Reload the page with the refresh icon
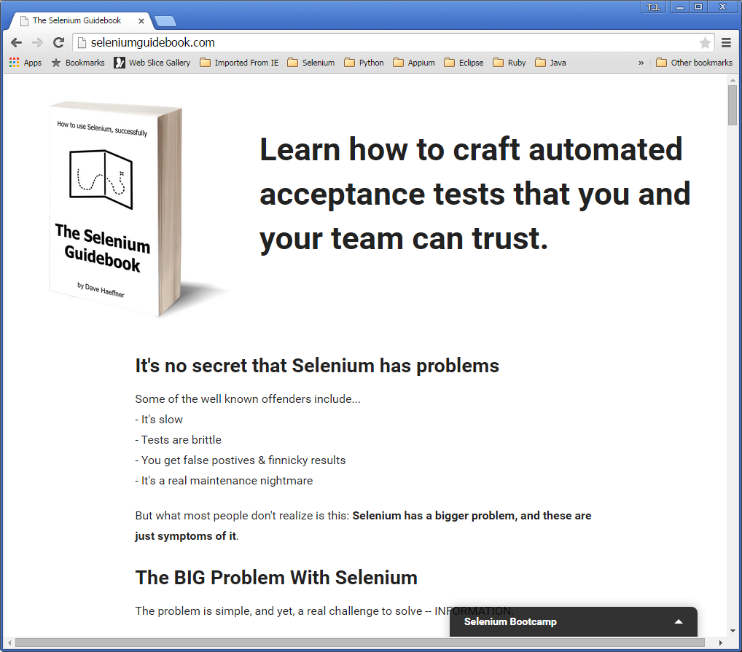This screenshot has height=652, width=742. pos(59,42)
